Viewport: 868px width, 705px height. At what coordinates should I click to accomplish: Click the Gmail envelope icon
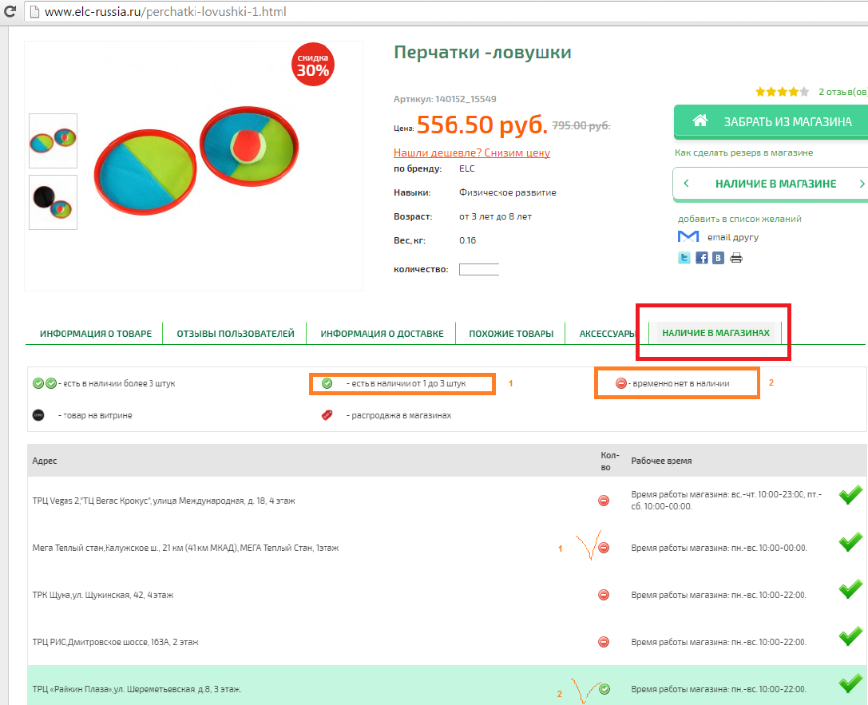[688, 237]
